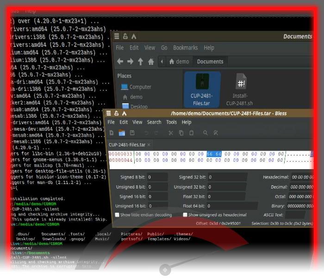The height and width of the screenshot is (278, 324).
Task: Open a file with Bless folder icon
Action: click(x=122, y=133)
